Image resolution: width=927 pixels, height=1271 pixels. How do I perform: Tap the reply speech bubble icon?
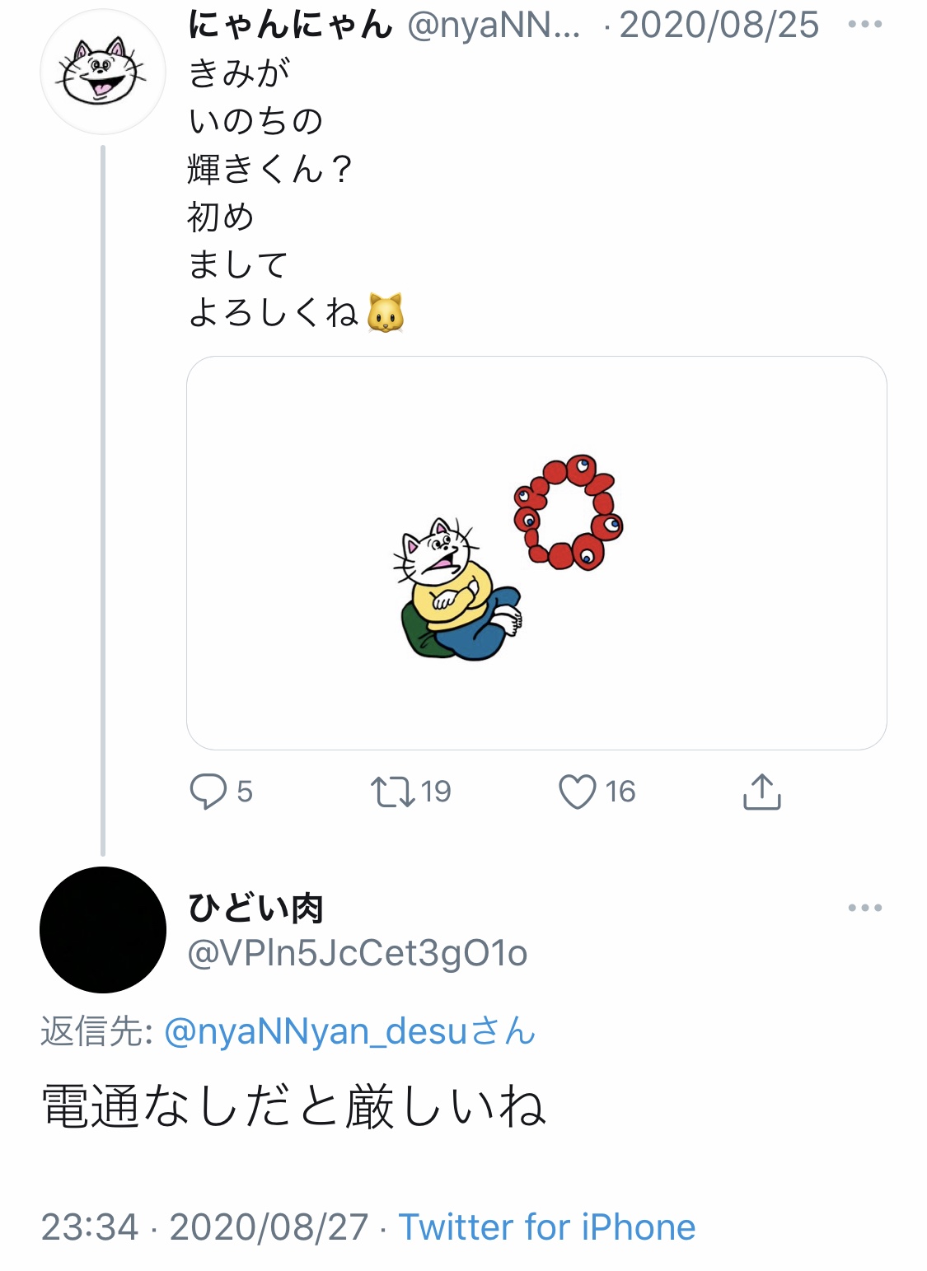pos(208,792)
